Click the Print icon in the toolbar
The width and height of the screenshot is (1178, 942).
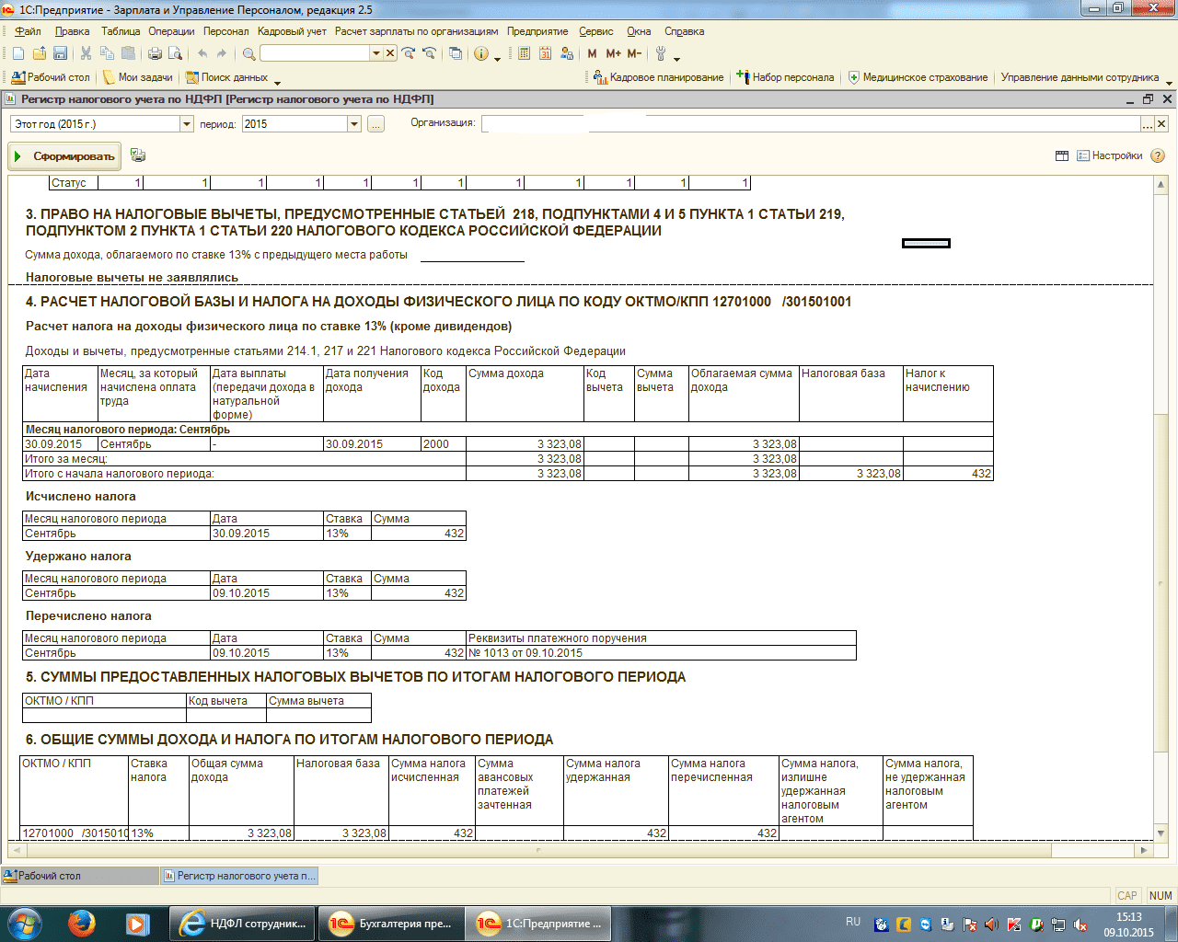pos(155,53)
